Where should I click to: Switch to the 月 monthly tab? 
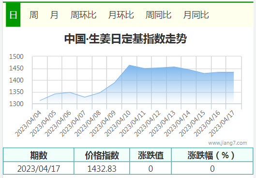pos(54,15)
